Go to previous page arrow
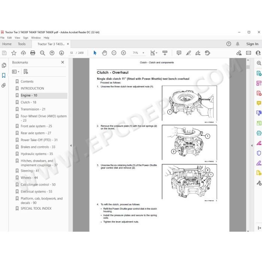 pyautogui.click(x=52, y=53)
